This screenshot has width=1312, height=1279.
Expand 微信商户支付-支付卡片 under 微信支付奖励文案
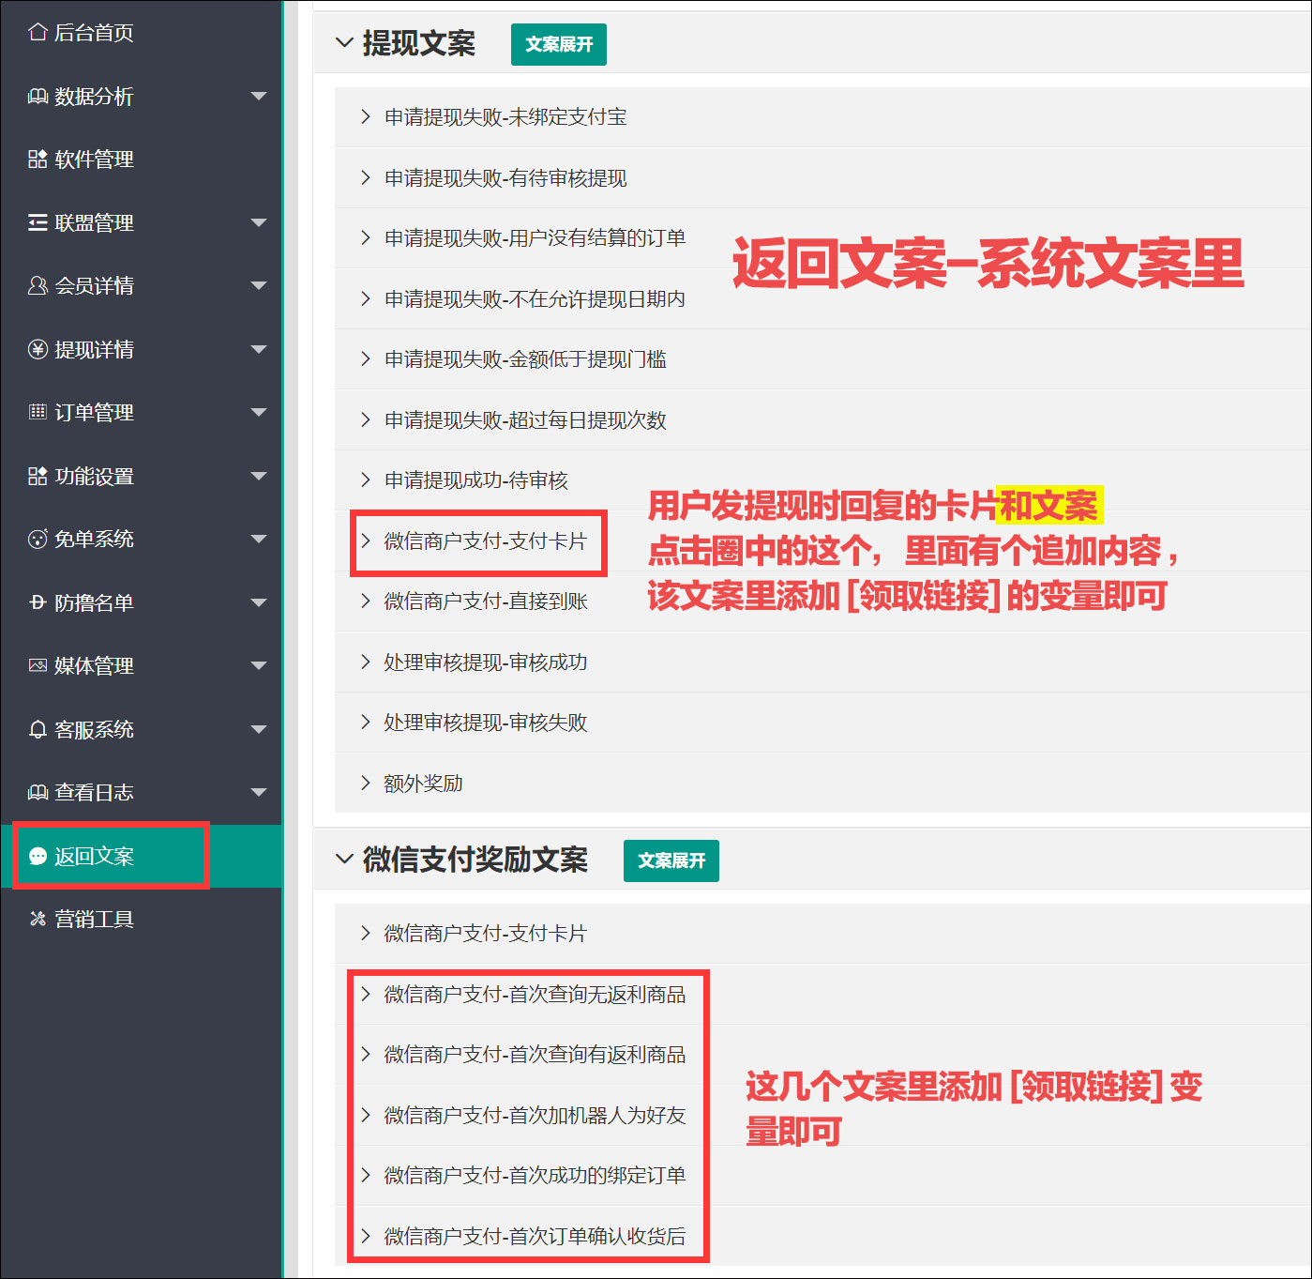click(822, 934)
